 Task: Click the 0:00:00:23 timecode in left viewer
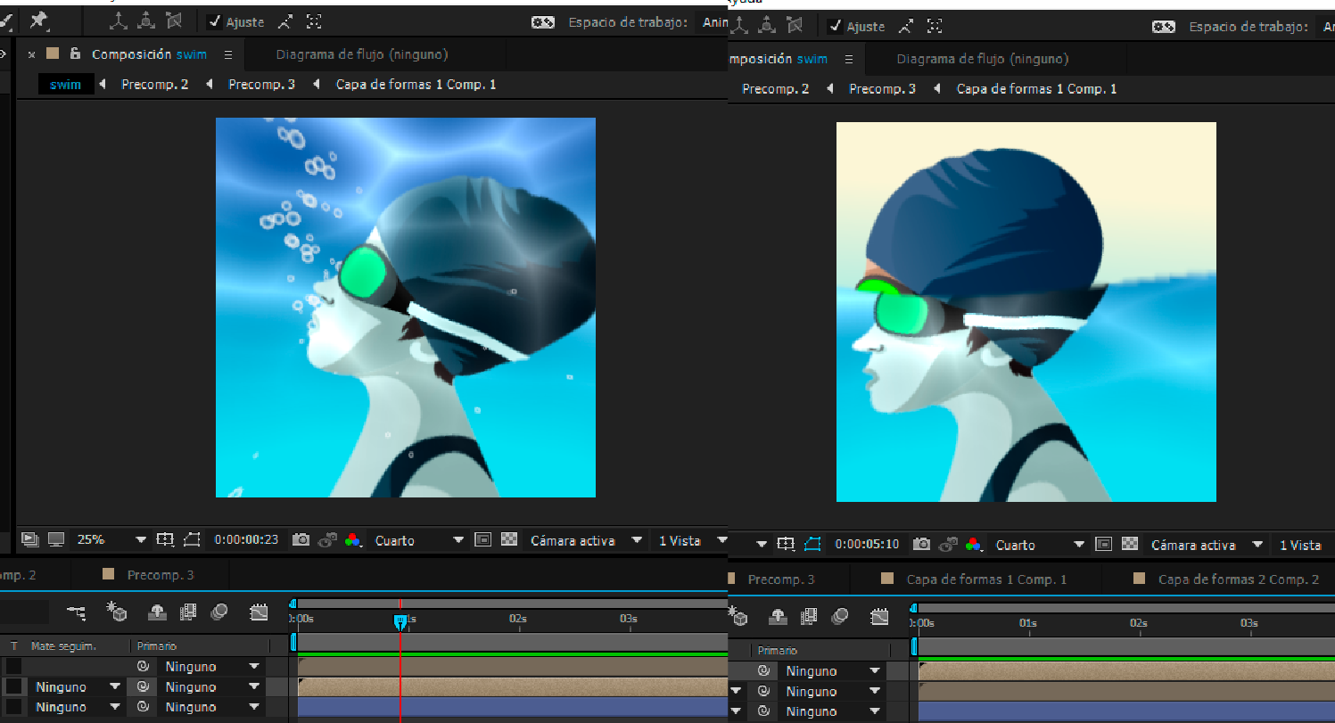click(246, 539)
